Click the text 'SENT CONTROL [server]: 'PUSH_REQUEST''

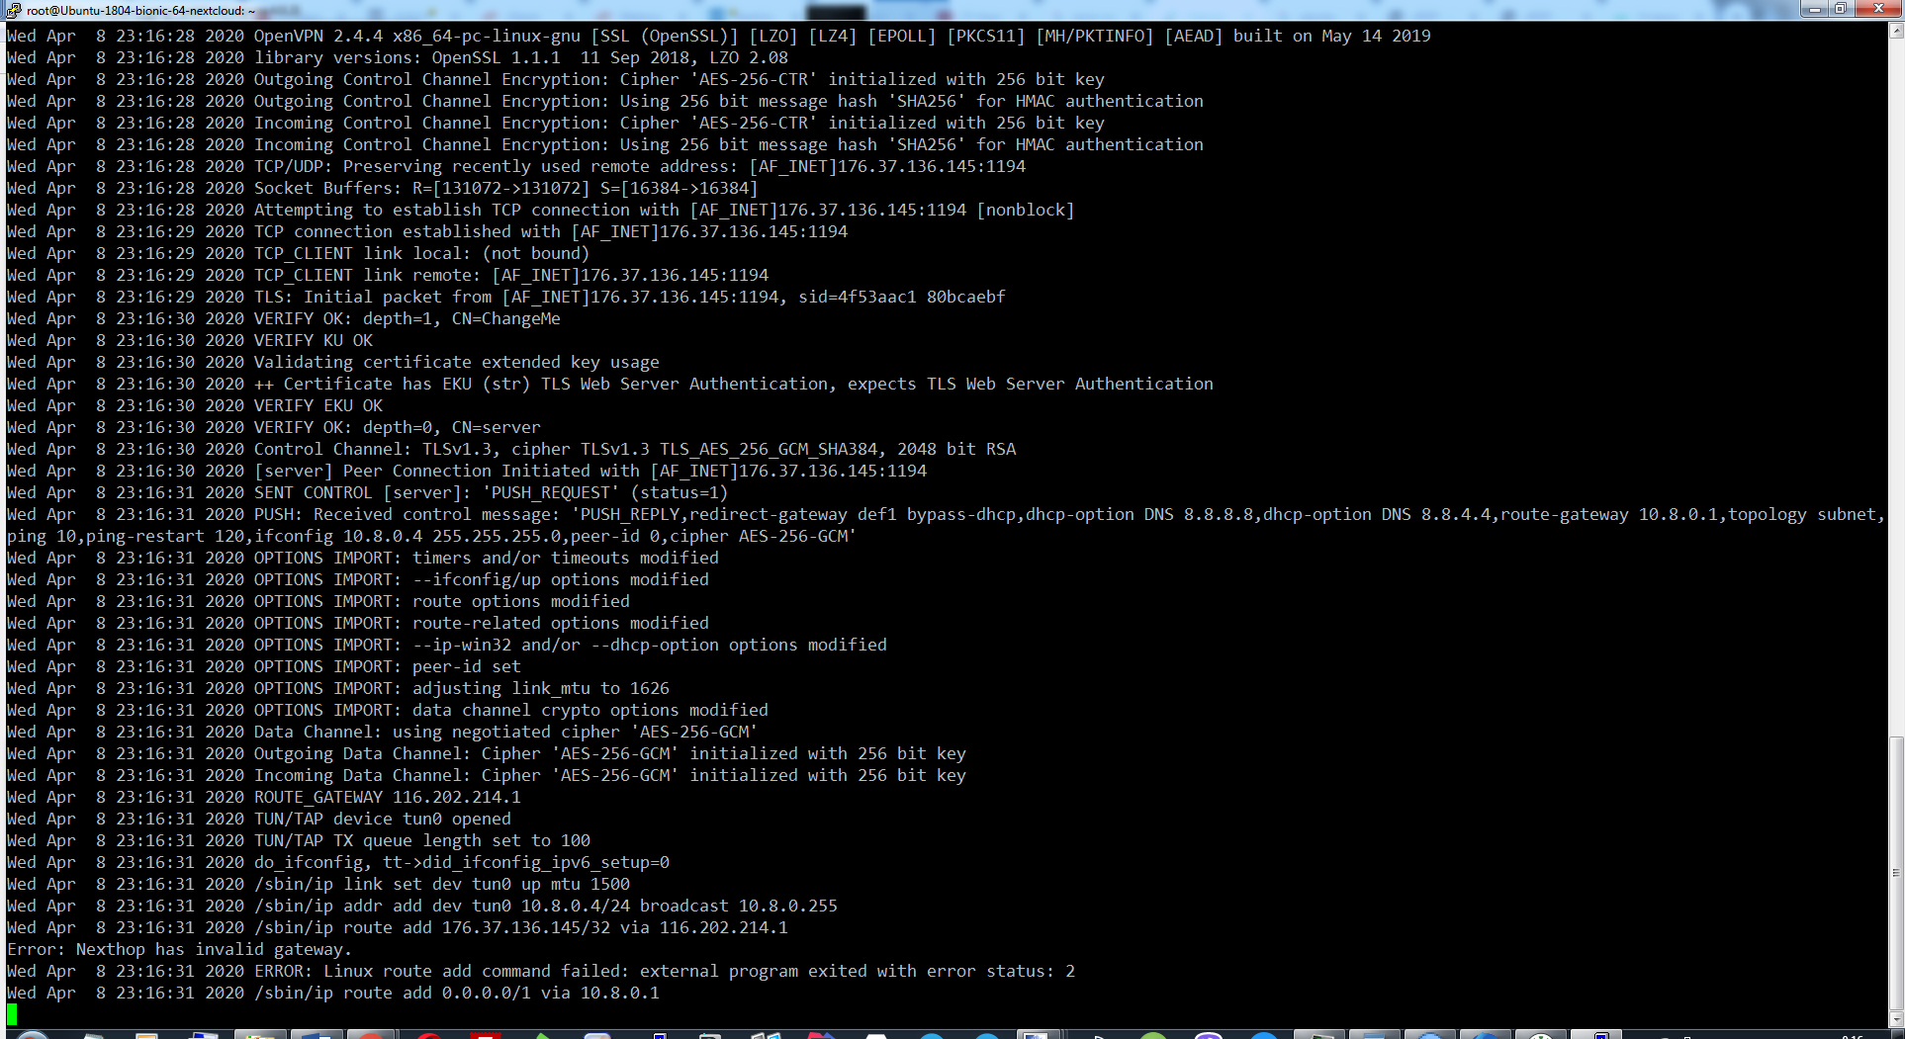437,492
